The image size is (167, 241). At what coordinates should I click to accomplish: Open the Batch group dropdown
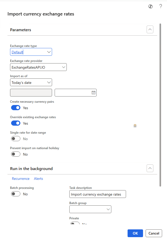pyautogui.click(x=108, y=209)
